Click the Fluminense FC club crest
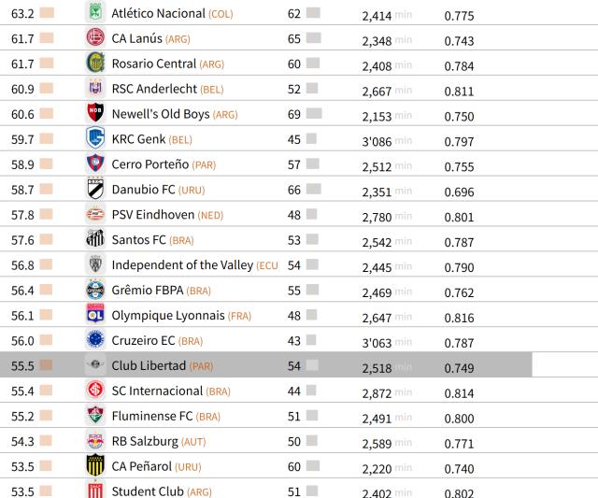The image size is (598, 498). (x=94, y=416)
